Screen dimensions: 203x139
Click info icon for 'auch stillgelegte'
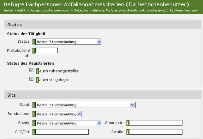(x=38, y=80)
